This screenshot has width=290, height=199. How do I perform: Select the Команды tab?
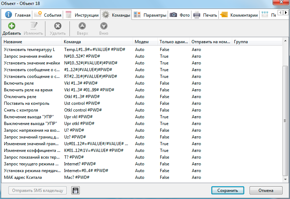click(x=116, y=15)
